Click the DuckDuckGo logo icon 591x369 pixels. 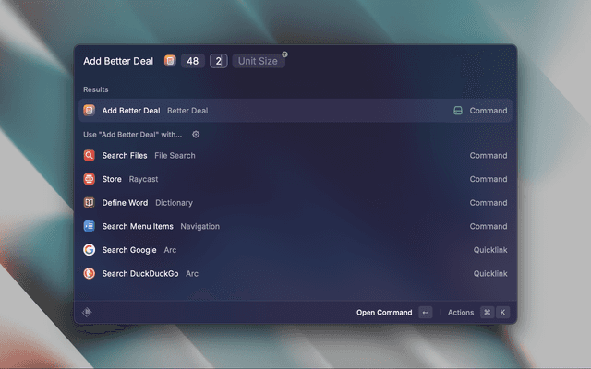coord(90,273)
